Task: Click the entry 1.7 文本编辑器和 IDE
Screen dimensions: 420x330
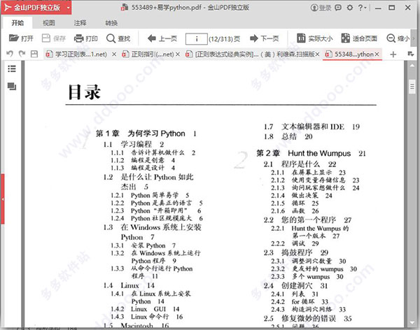Action: click(311, 127)
